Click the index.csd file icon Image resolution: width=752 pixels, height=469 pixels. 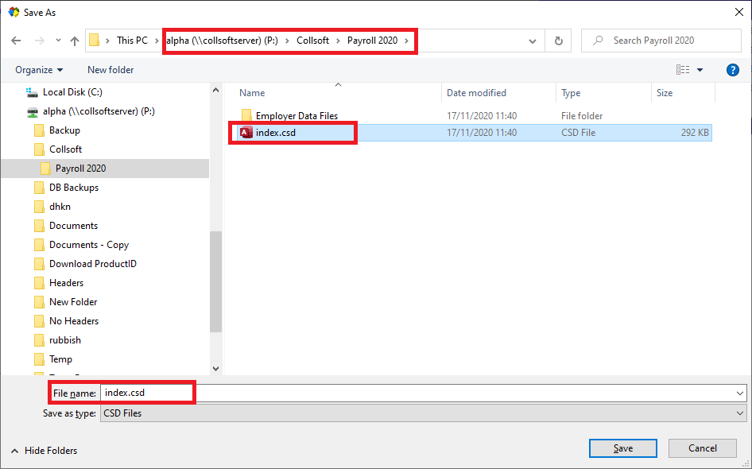click(x=246, y=133)
